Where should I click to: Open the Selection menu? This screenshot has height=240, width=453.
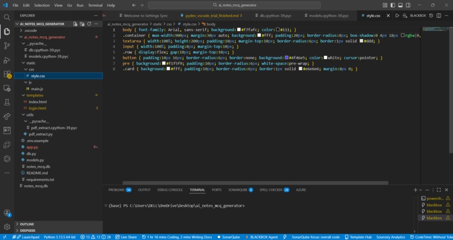[42, 5]
